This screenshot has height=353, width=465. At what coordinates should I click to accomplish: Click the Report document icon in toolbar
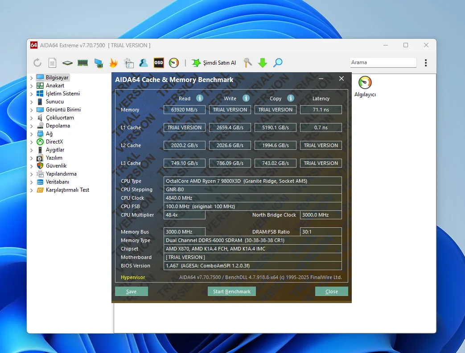coord(53,63)
